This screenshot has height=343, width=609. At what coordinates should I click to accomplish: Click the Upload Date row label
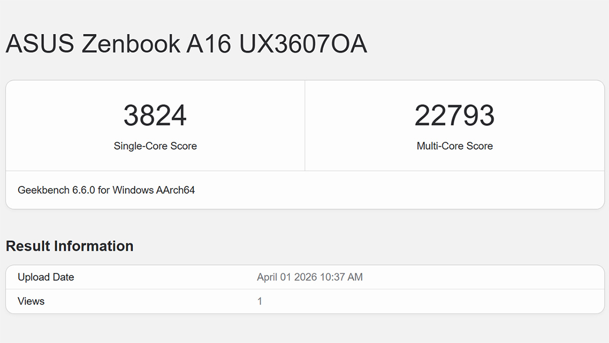pos(46,277)
